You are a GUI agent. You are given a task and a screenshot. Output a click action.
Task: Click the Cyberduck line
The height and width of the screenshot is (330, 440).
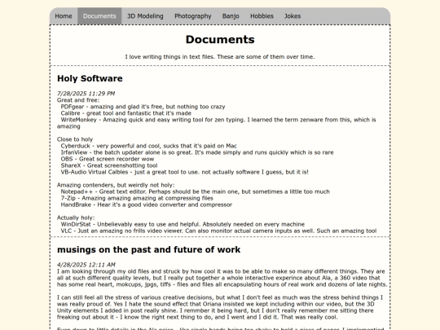tap(149, 146)
